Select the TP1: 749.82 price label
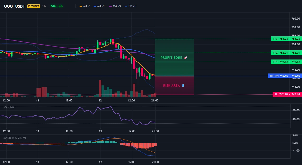Screen dimensions: 302x165 280,62
